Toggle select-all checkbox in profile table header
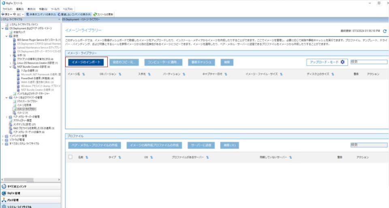389x208 pixels. 71,157
